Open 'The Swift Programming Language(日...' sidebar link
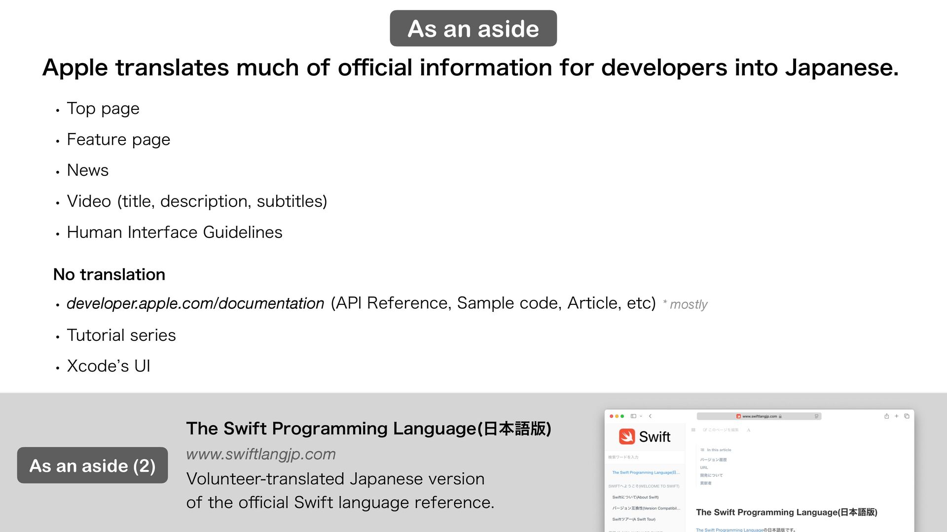Screen dimensions: 947x532 pyautogui.click(x=646, y=472)
